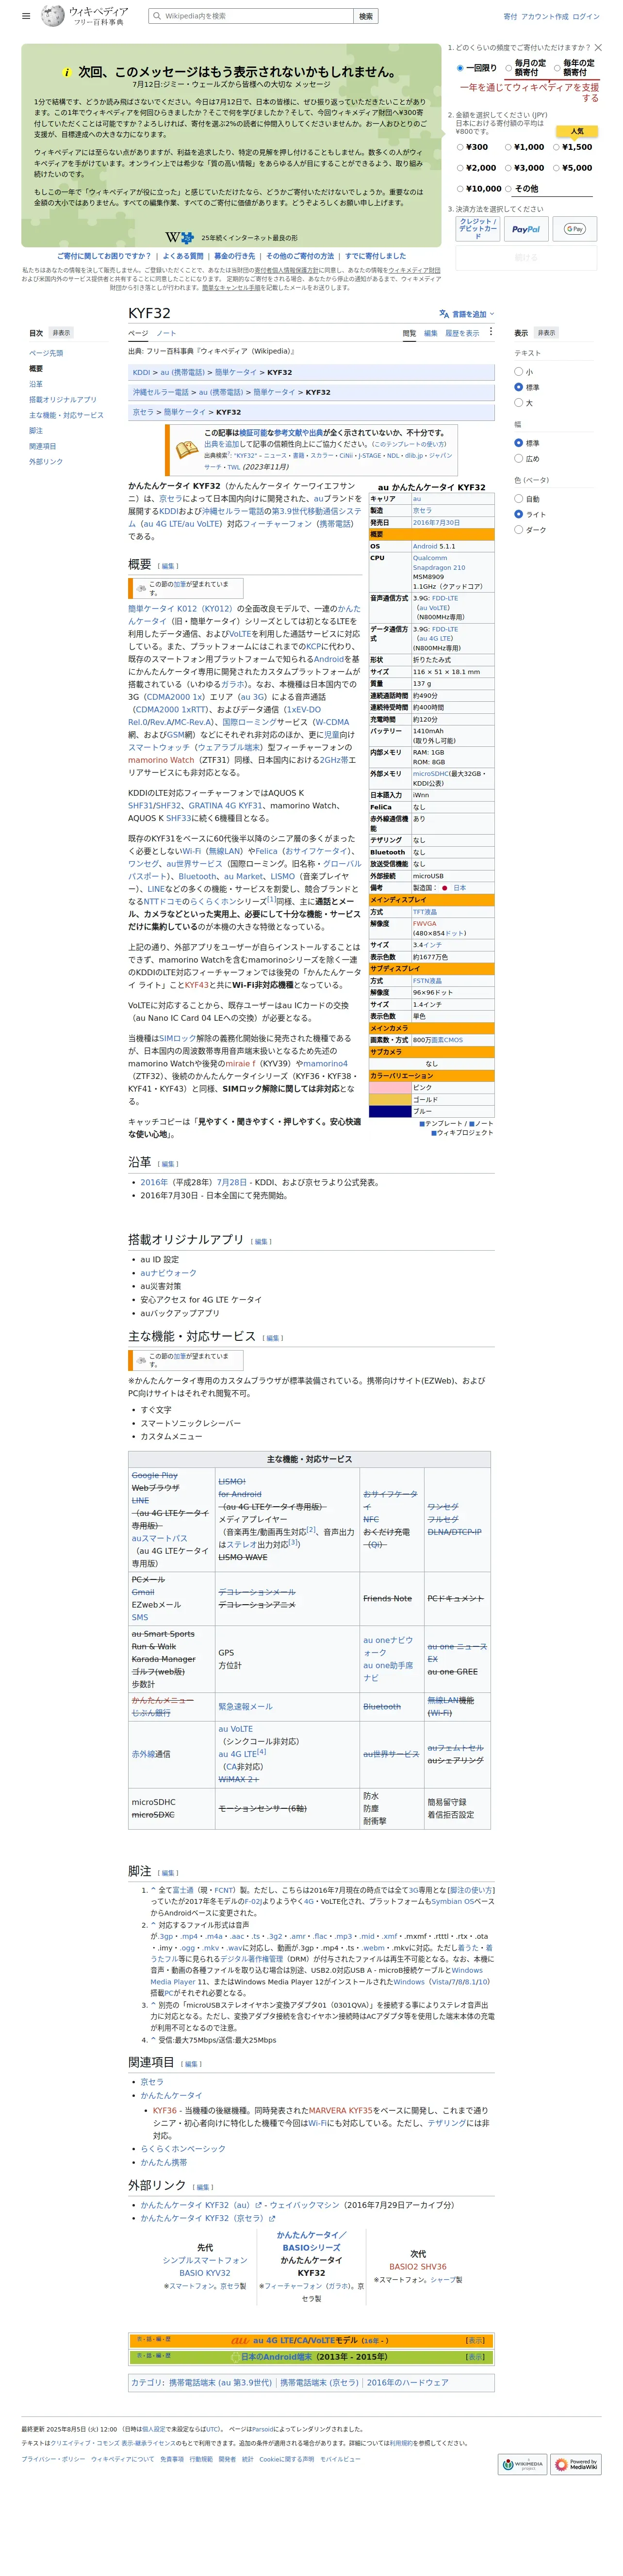Click the 寄付 link in the top bar
The width and height of the screenshot is (623, 2576).
(x=510, y=16)
